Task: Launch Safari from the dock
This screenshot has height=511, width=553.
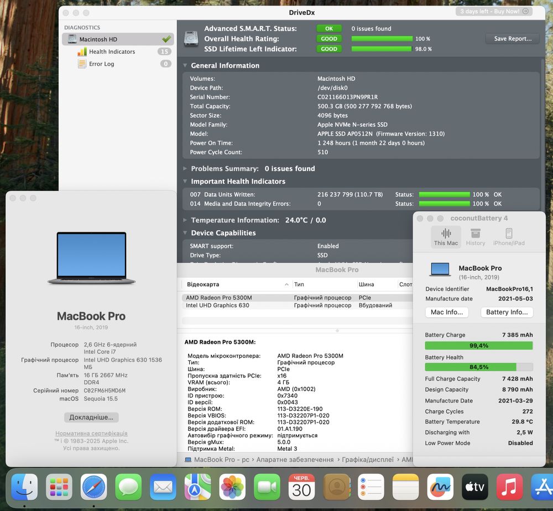Action: pyautogui.click(x=93, y=487)
